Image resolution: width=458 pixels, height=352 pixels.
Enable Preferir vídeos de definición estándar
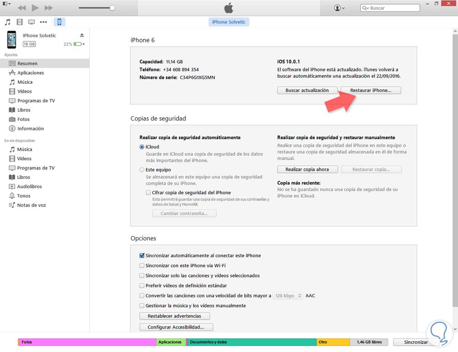click(x=142, y=286)
